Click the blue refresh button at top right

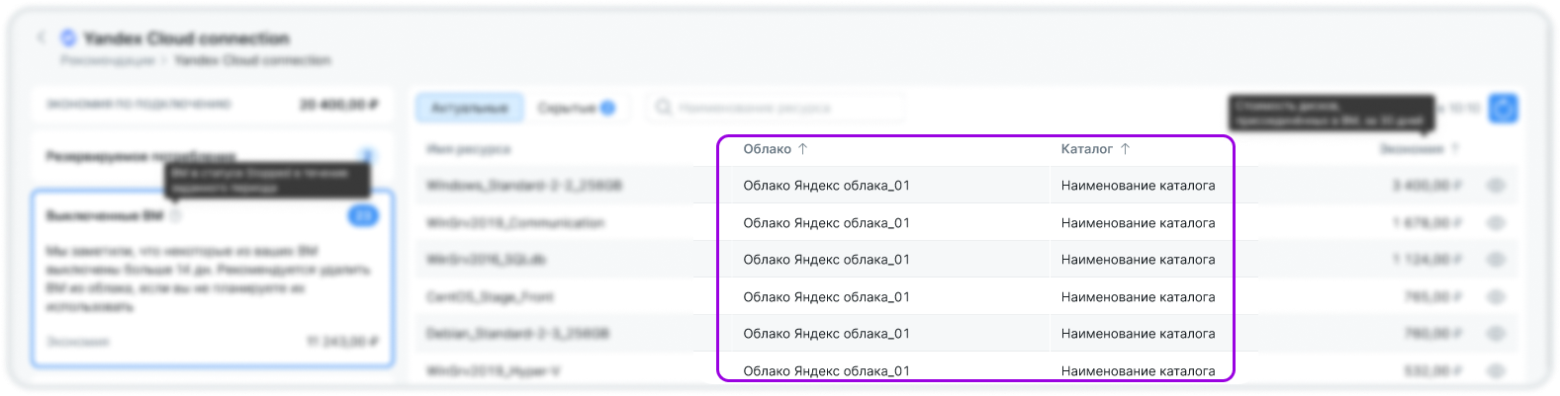[1503, 108]
